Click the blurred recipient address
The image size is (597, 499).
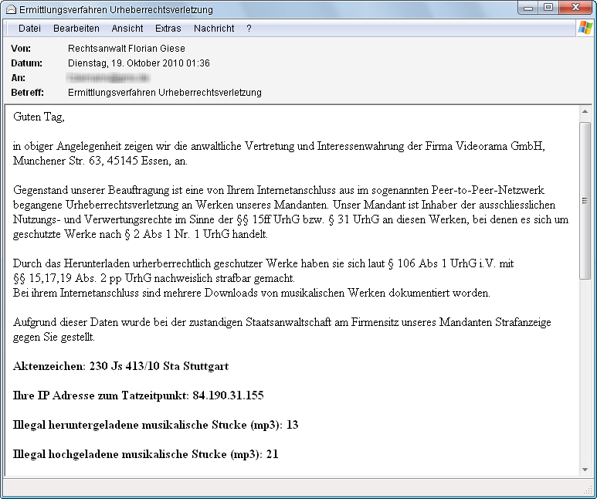tap(108, 78)
